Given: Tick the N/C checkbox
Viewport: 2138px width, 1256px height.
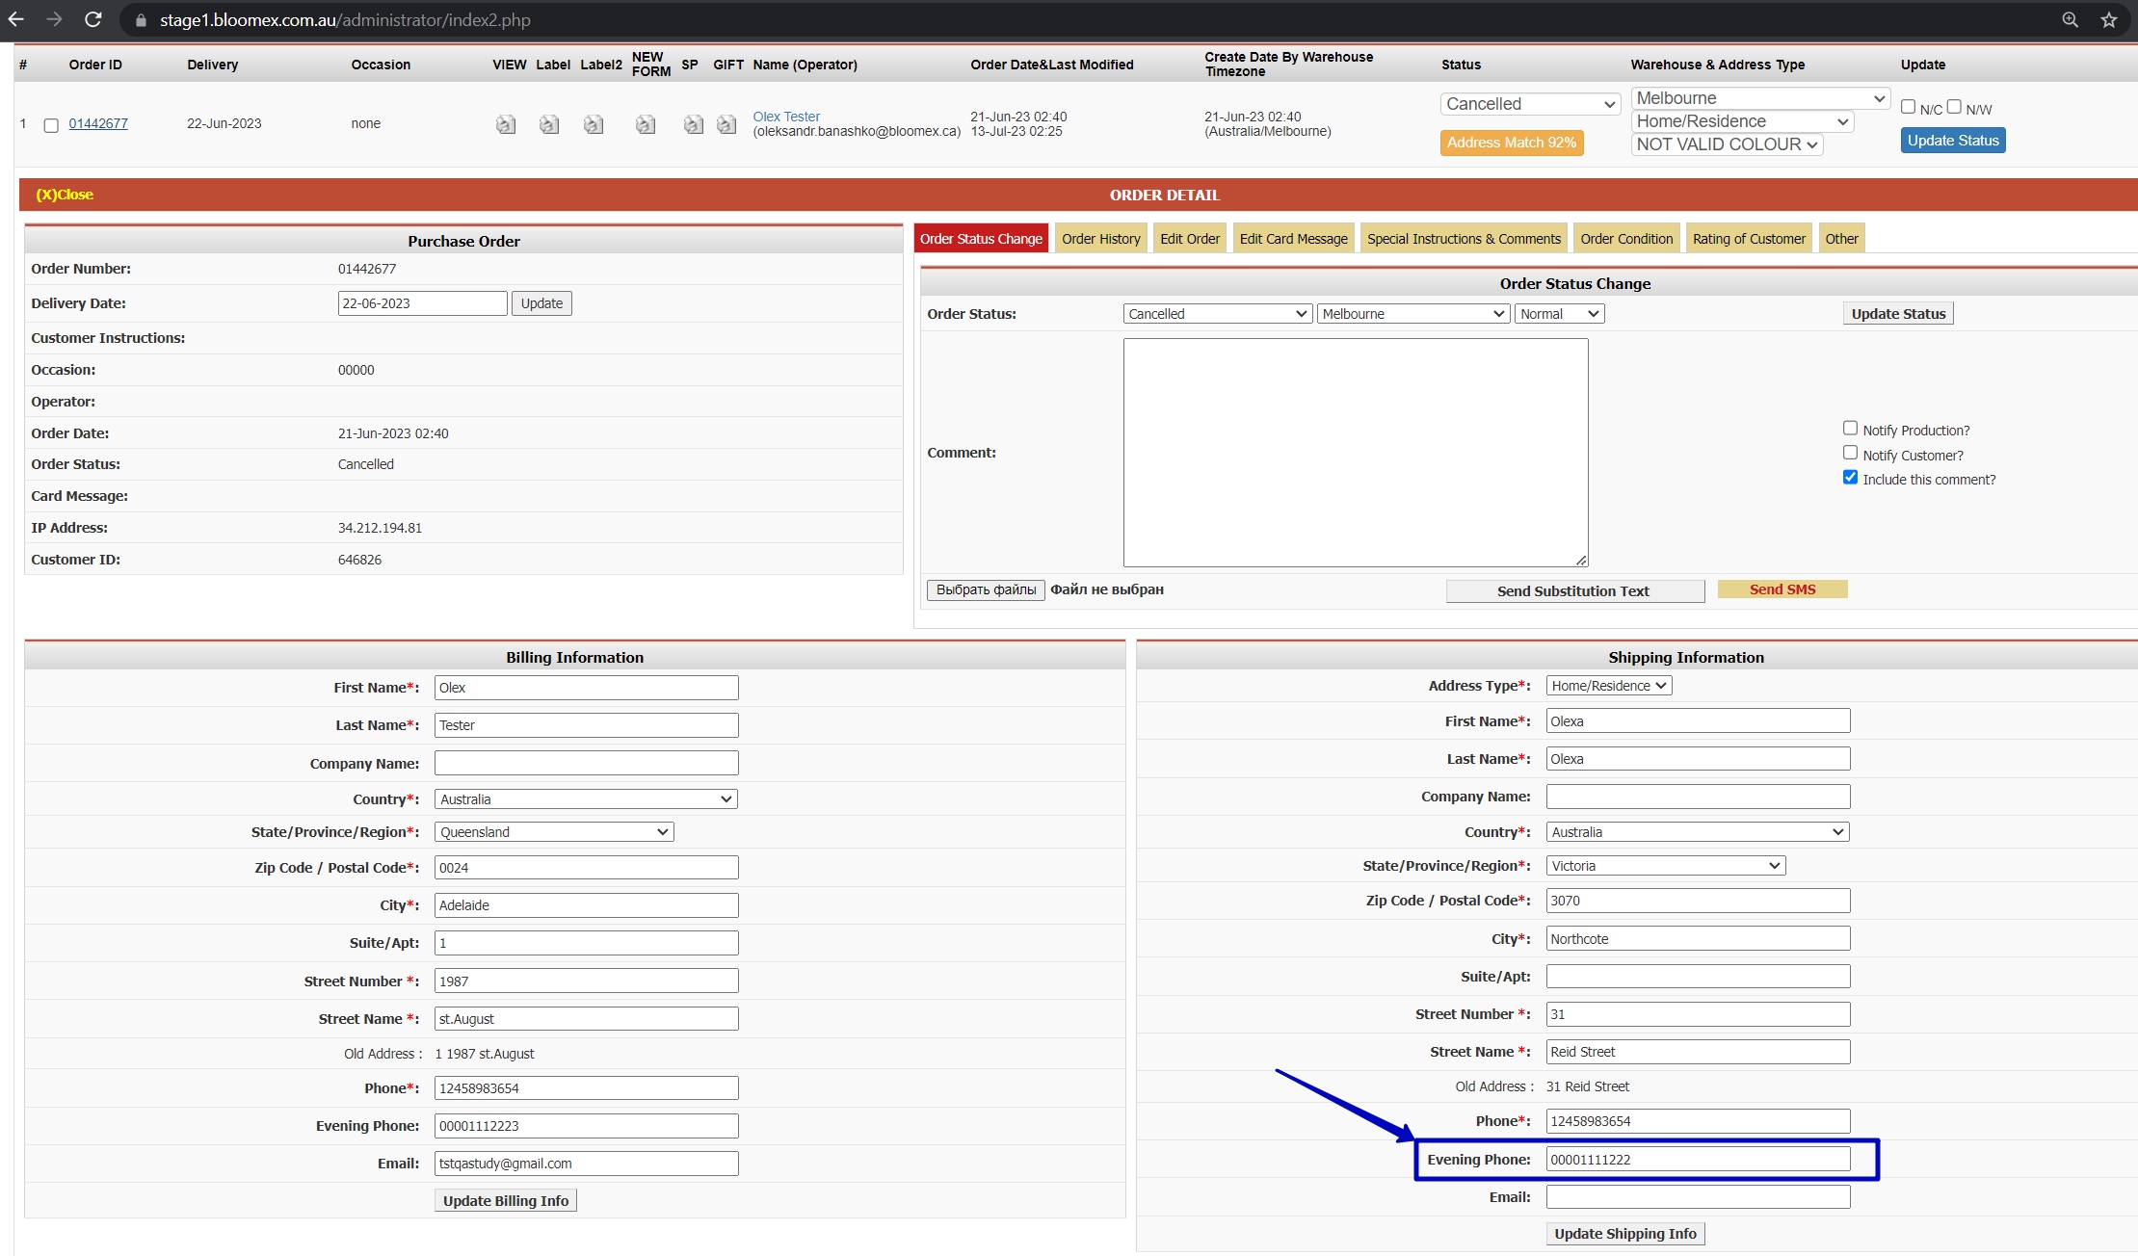Looking at the screenshot, I should click(1908, 107).
